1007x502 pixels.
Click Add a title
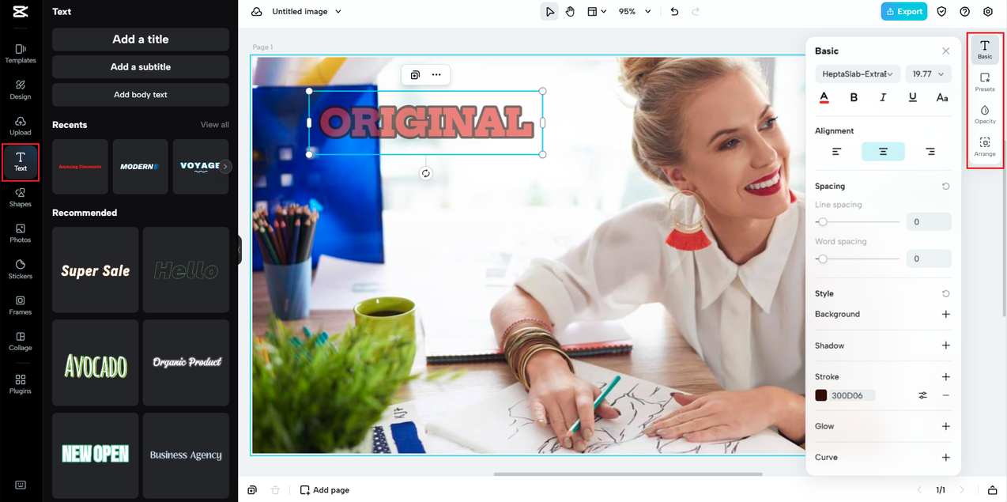141,40
